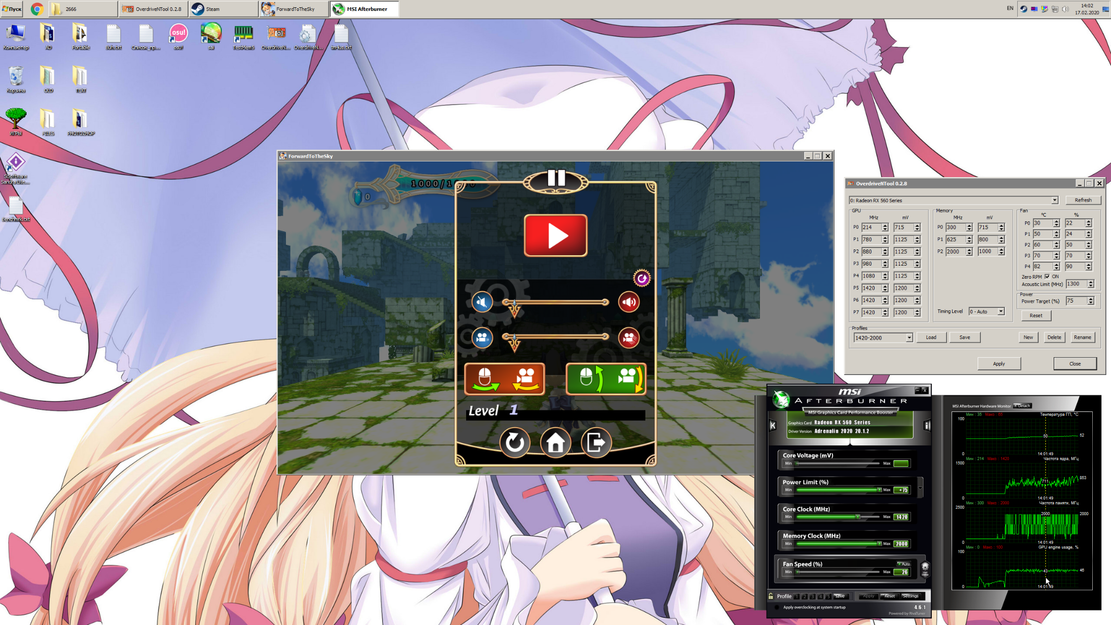Open the 1420-2000 profiles dropdown
The width and height of the screenshot is (1111, 625).
point(909,337)
